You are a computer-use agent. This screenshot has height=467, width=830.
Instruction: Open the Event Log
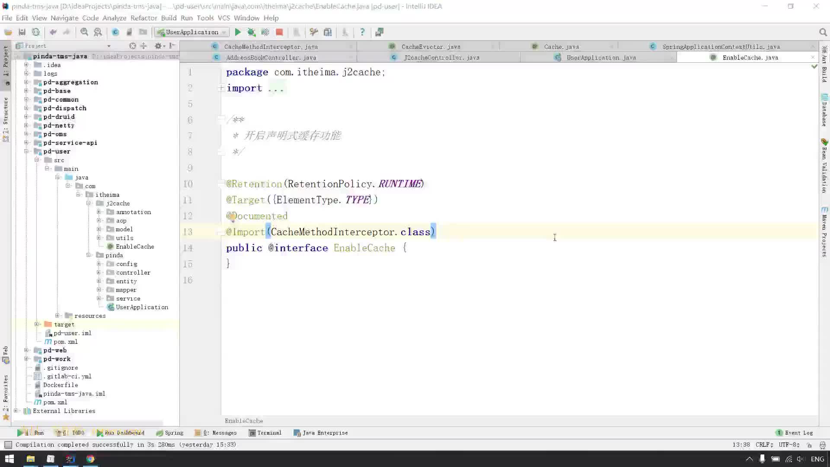[x=795, y=432]
